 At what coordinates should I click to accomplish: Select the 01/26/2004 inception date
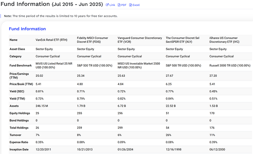tap(125, 149)
